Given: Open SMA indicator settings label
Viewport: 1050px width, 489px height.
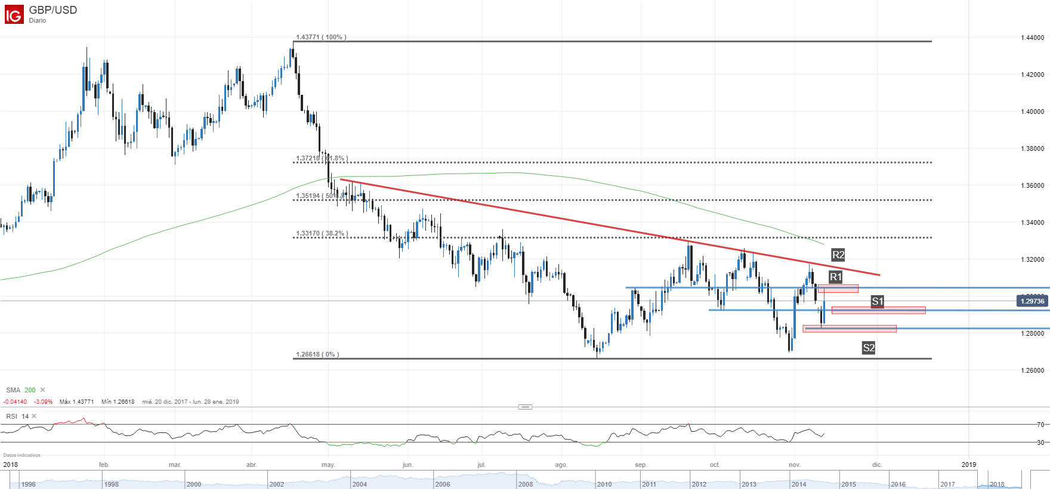Looking at the screenshot, I should coord(13,390).
